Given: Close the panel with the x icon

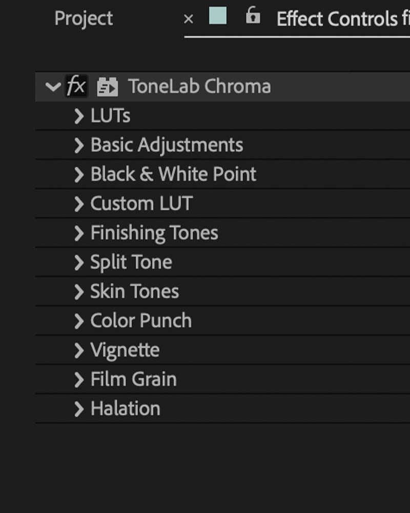Looking at the screenshot, I should coord(188,19).
